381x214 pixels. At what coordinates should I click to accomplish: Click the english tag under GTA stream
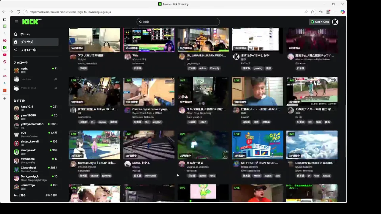[157, 122]
